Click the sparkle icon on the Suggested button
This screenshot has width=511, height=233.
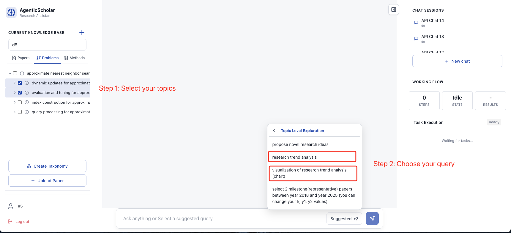click(x=356, y=218)
